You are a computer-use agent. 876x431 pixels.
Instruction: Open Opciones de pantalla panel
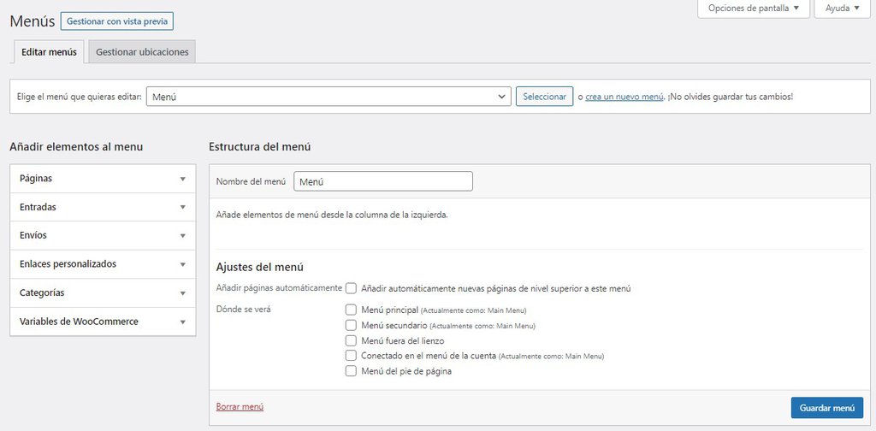click(753, 9)
